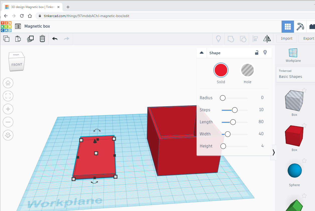Favorite the red Box with star
This screenshot has width=315, height=211.
point(304,125)
